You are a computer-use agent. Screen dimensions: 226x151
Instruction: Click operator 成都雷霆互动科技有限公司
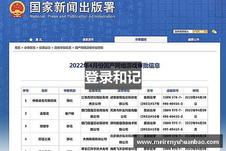(124, 101)
